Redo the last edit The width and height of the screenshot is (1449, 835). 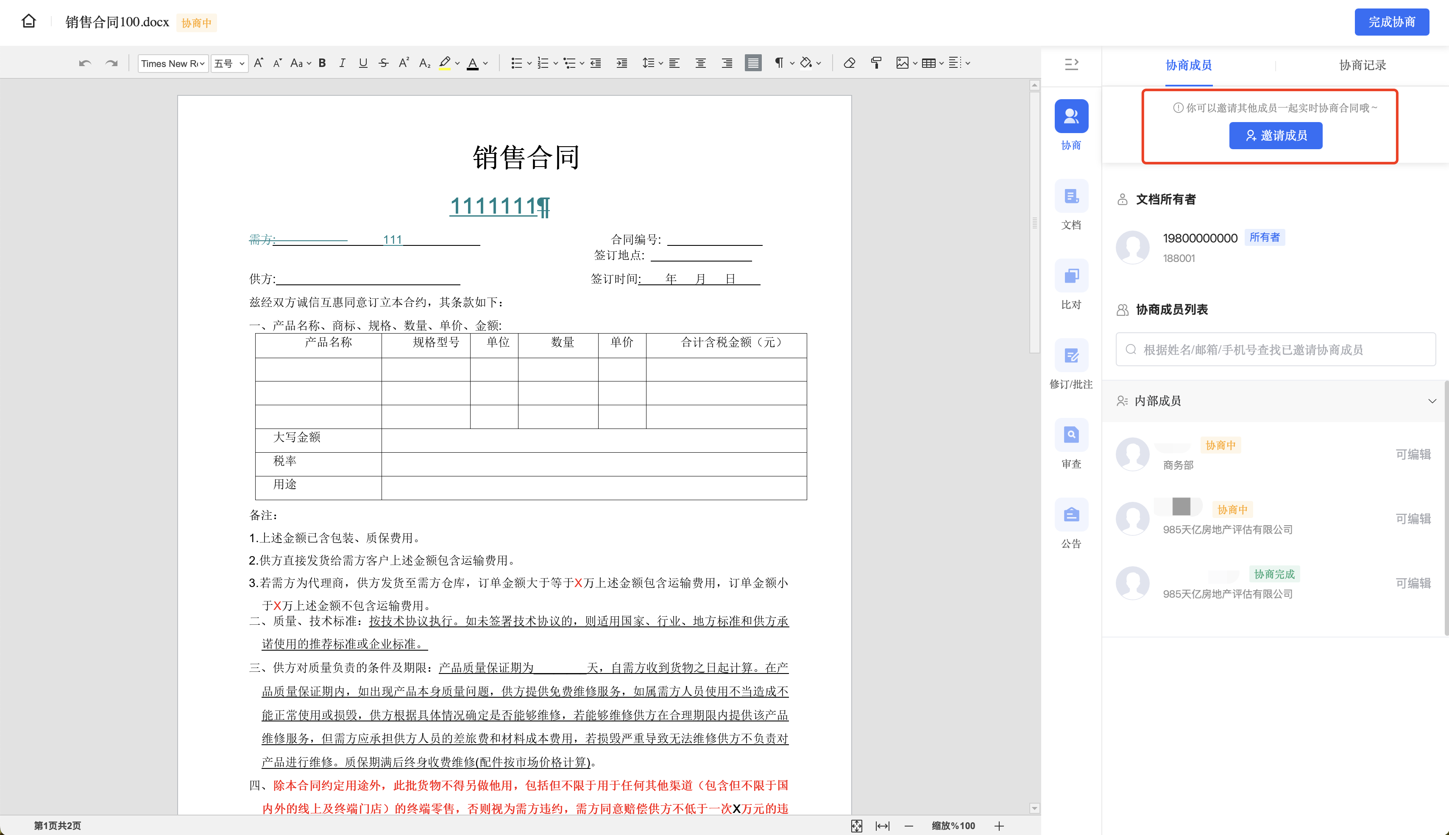(111, 63)
